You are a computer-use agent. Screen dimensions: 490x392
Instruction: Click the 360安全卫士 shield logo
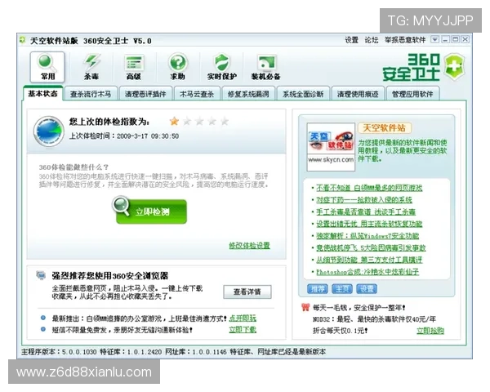point(455,67)
